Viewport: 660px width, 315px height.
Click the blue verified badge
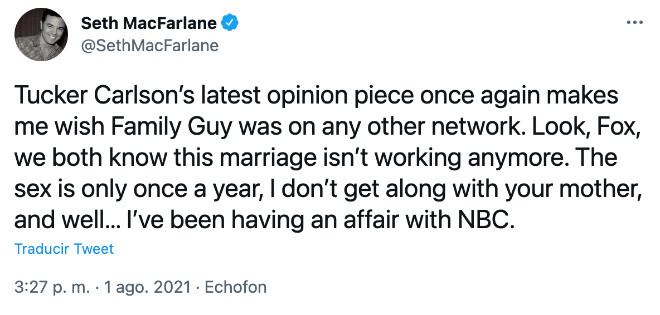(x=230, y=23)
